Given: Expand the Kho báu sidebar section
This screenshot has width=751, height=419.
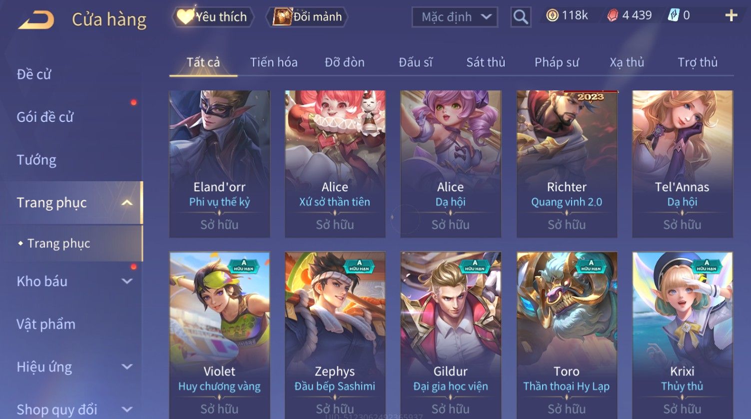Looking at the screenshot, I should click(x=127, y=281).
